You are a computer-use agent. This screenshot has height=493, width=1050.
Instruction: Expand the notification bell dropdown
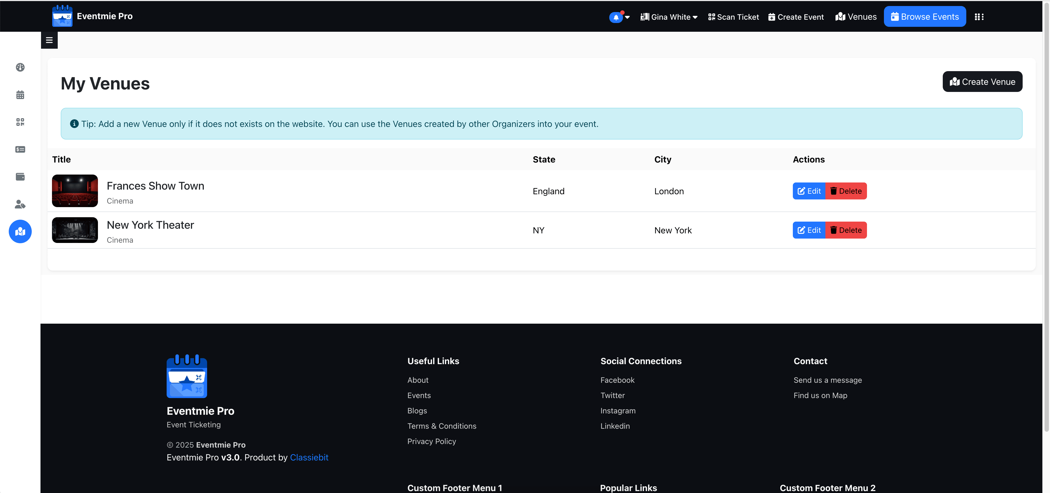[619, 17]
